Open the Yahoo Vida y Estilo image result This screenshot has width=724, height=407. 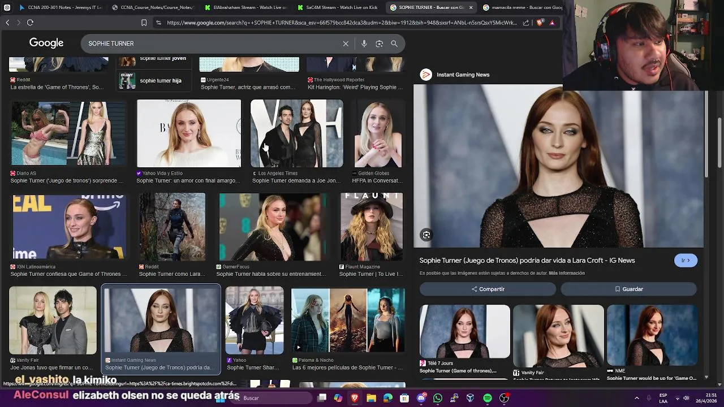pos(189,134)
